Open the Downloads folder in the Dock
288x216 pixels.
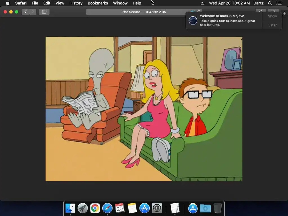pyautogui.click(x=205, y=208)
